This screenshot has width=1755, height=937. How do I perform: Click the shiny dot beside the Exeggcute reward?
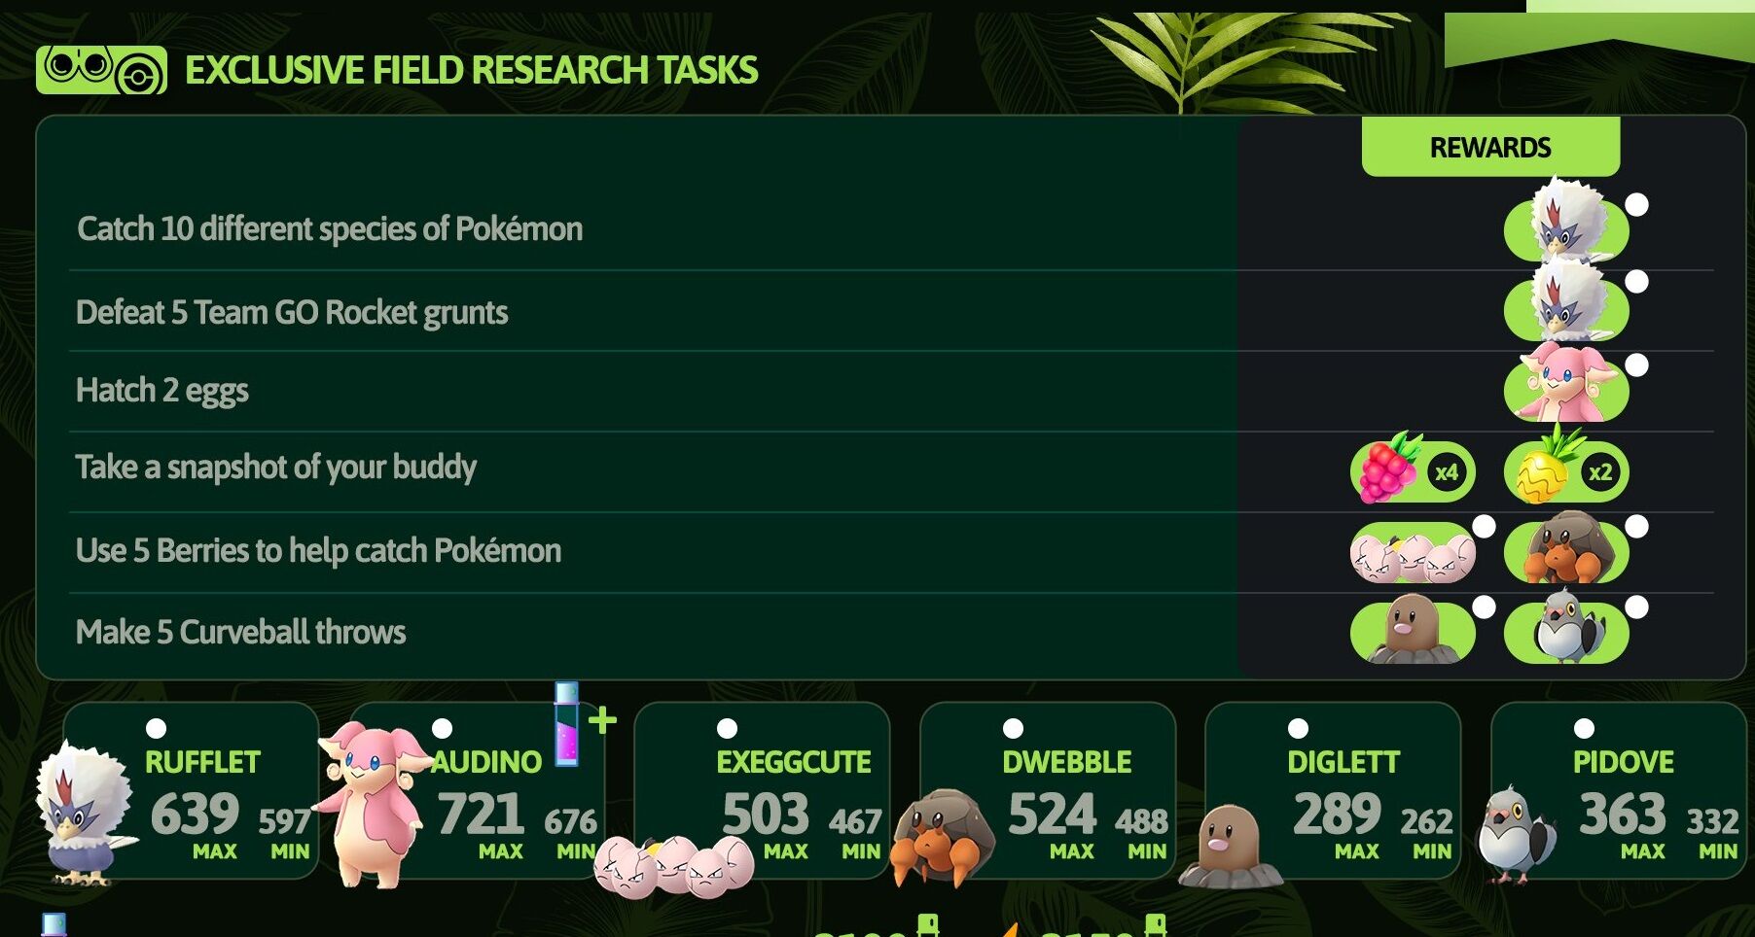[x=1484, y=527]
